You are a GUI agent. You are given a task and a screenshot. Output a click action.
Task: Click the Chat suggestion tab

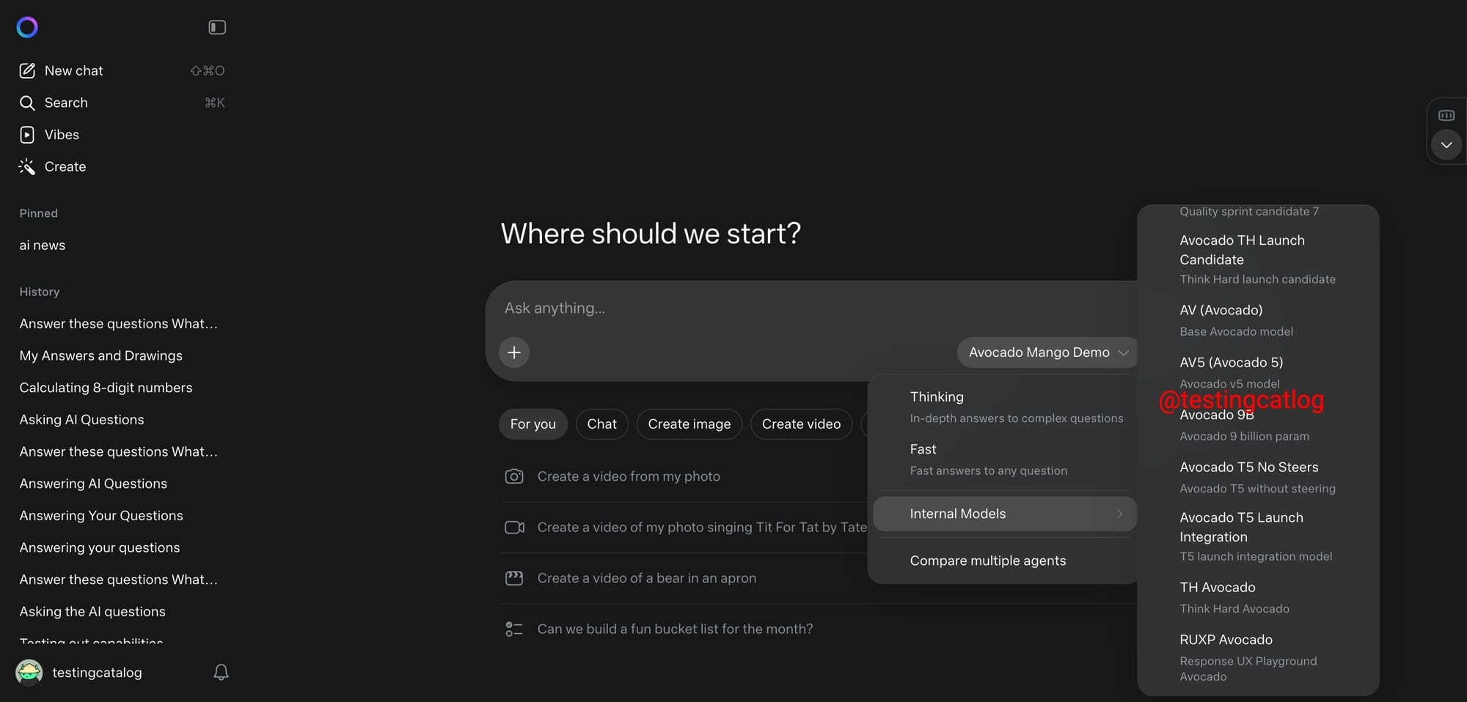601,424
